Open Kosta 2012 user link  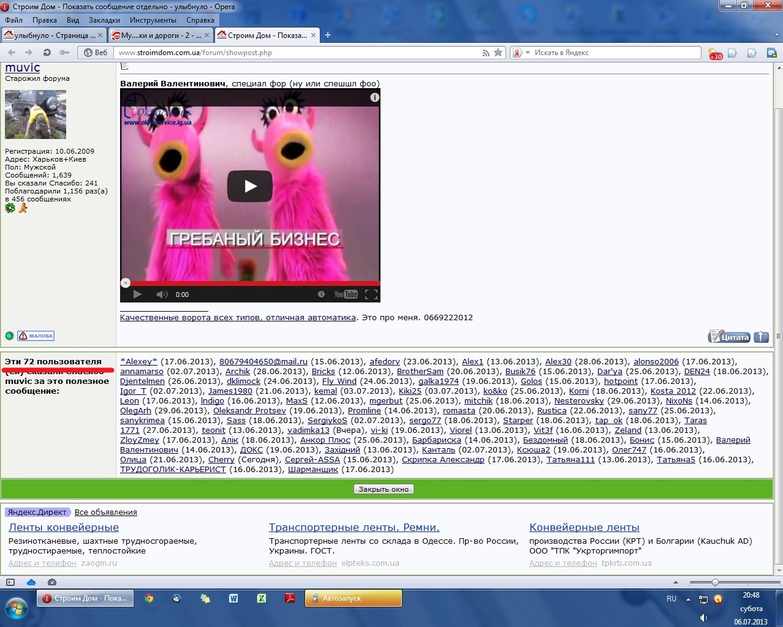(x=673, y=391)
